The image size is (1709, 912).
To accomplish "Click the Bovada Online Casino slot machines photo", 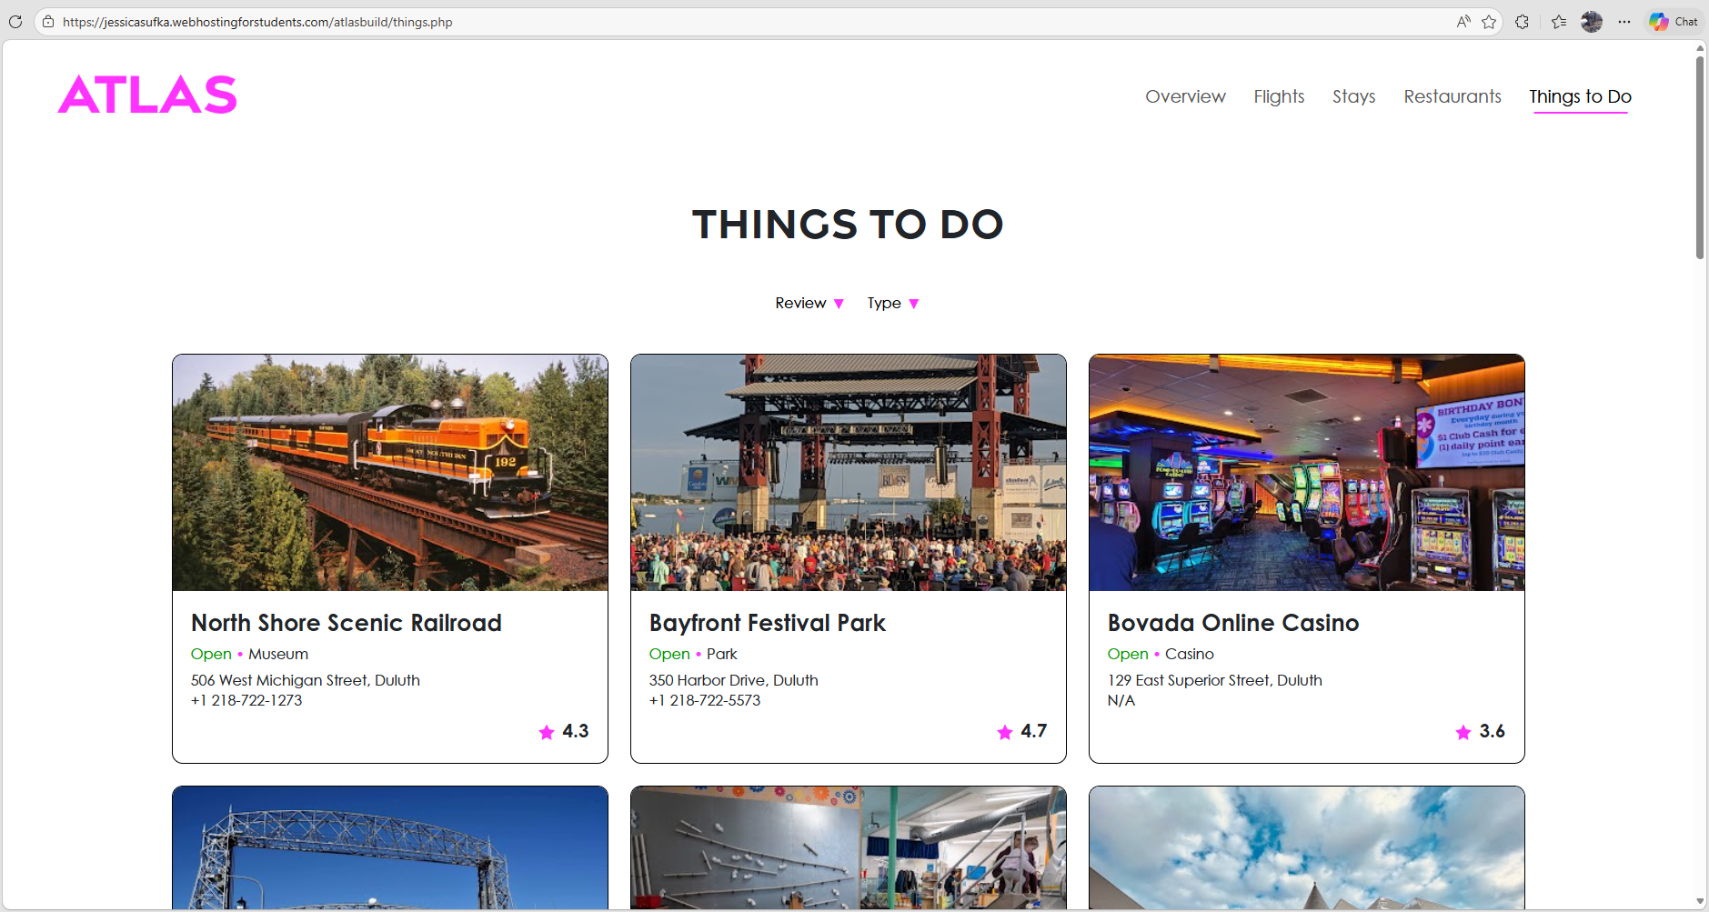I will click(1307, 473).
